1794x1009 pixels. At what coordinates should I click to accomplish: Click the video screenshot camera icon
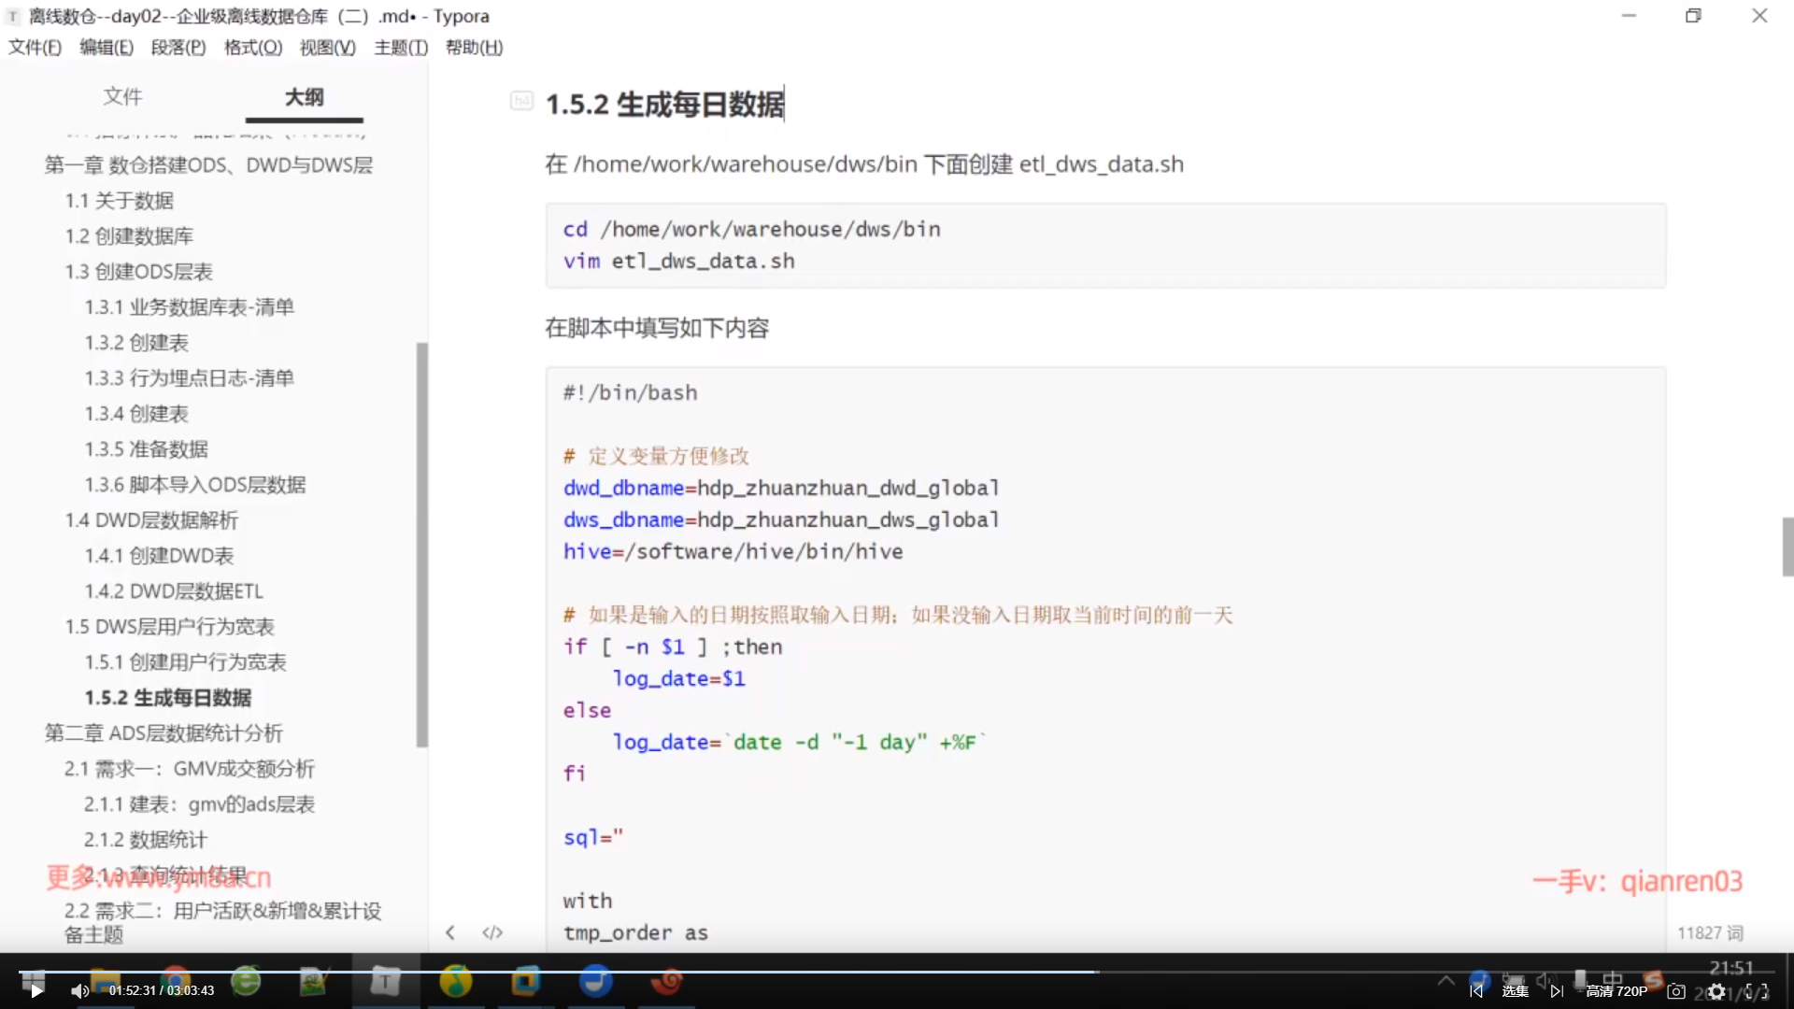pyautogui.click(x=1676, y=991)
